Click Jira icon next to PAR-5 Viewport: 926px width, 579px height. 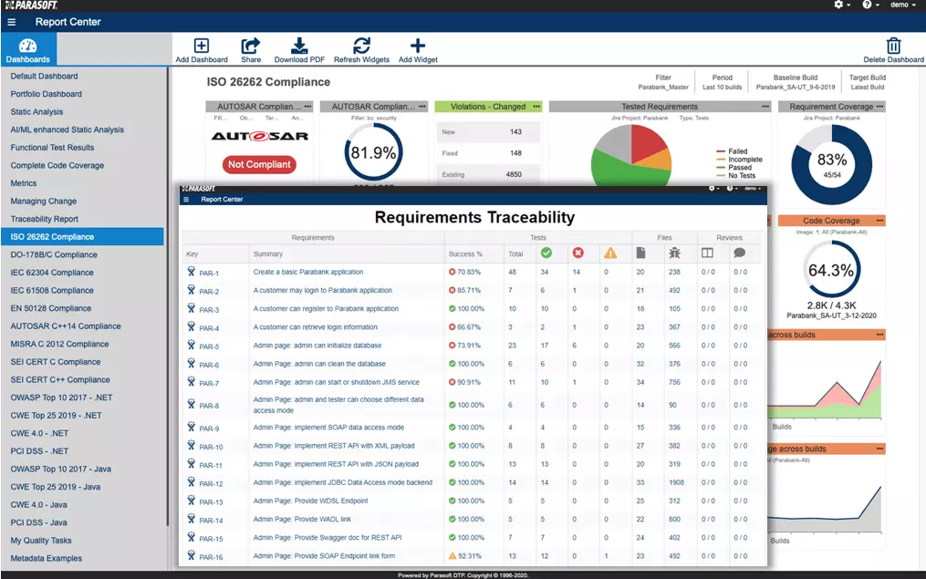click(191, 345)
